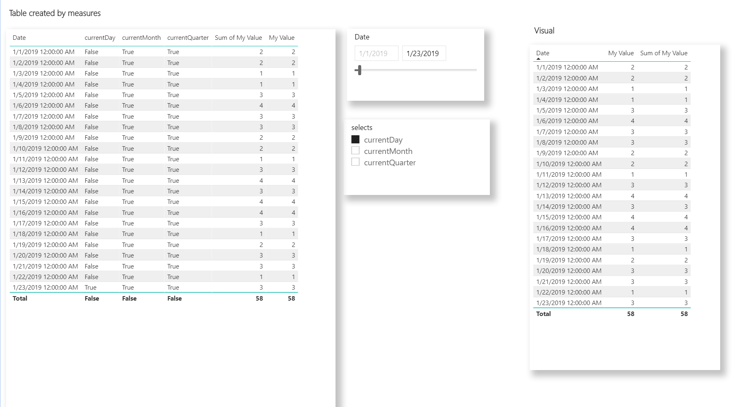Select 1/6/2019 12:00:00 AM in Visual table

coord(567,121)
